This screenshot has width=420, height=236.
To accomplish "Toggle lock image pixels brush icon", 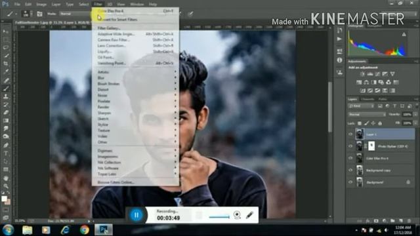I will click(366, 123).
